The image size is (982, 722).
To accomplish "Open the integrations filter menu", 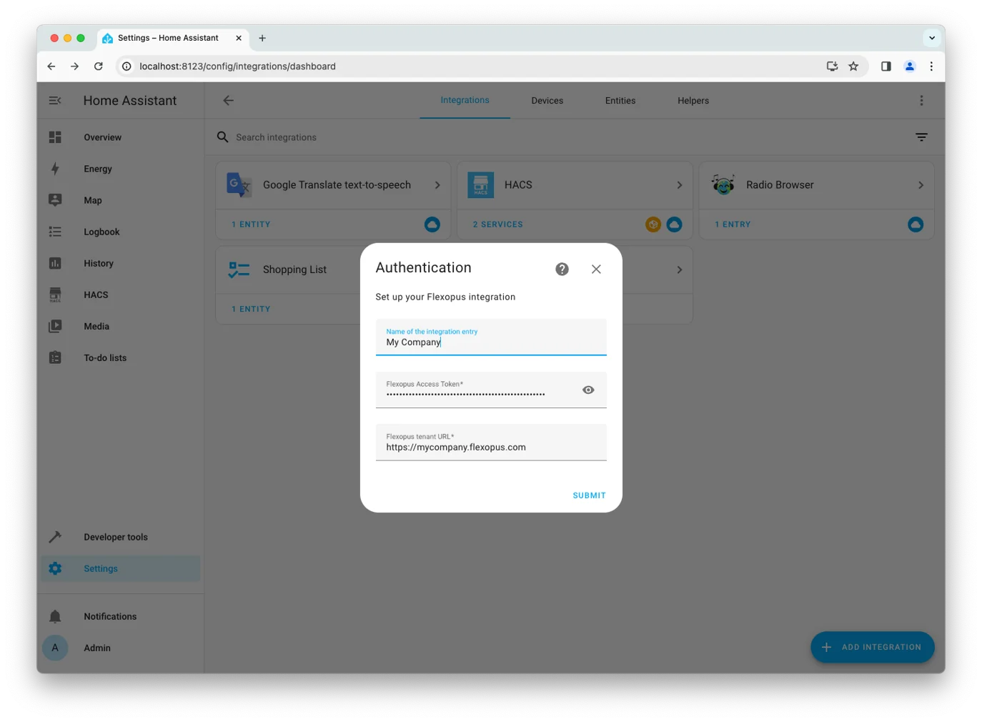I will pos(921,137).
